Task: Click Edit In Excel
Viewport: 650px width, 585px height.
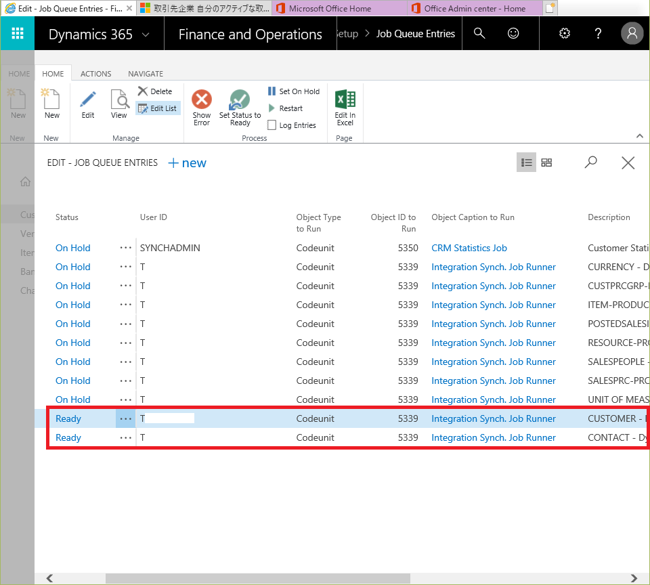Action: point(345,108)
